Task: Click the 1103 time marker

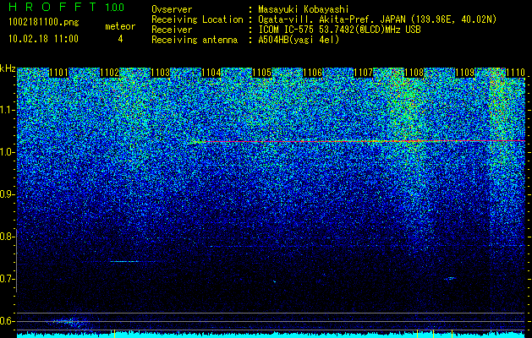Action: (x=160, y=73)
